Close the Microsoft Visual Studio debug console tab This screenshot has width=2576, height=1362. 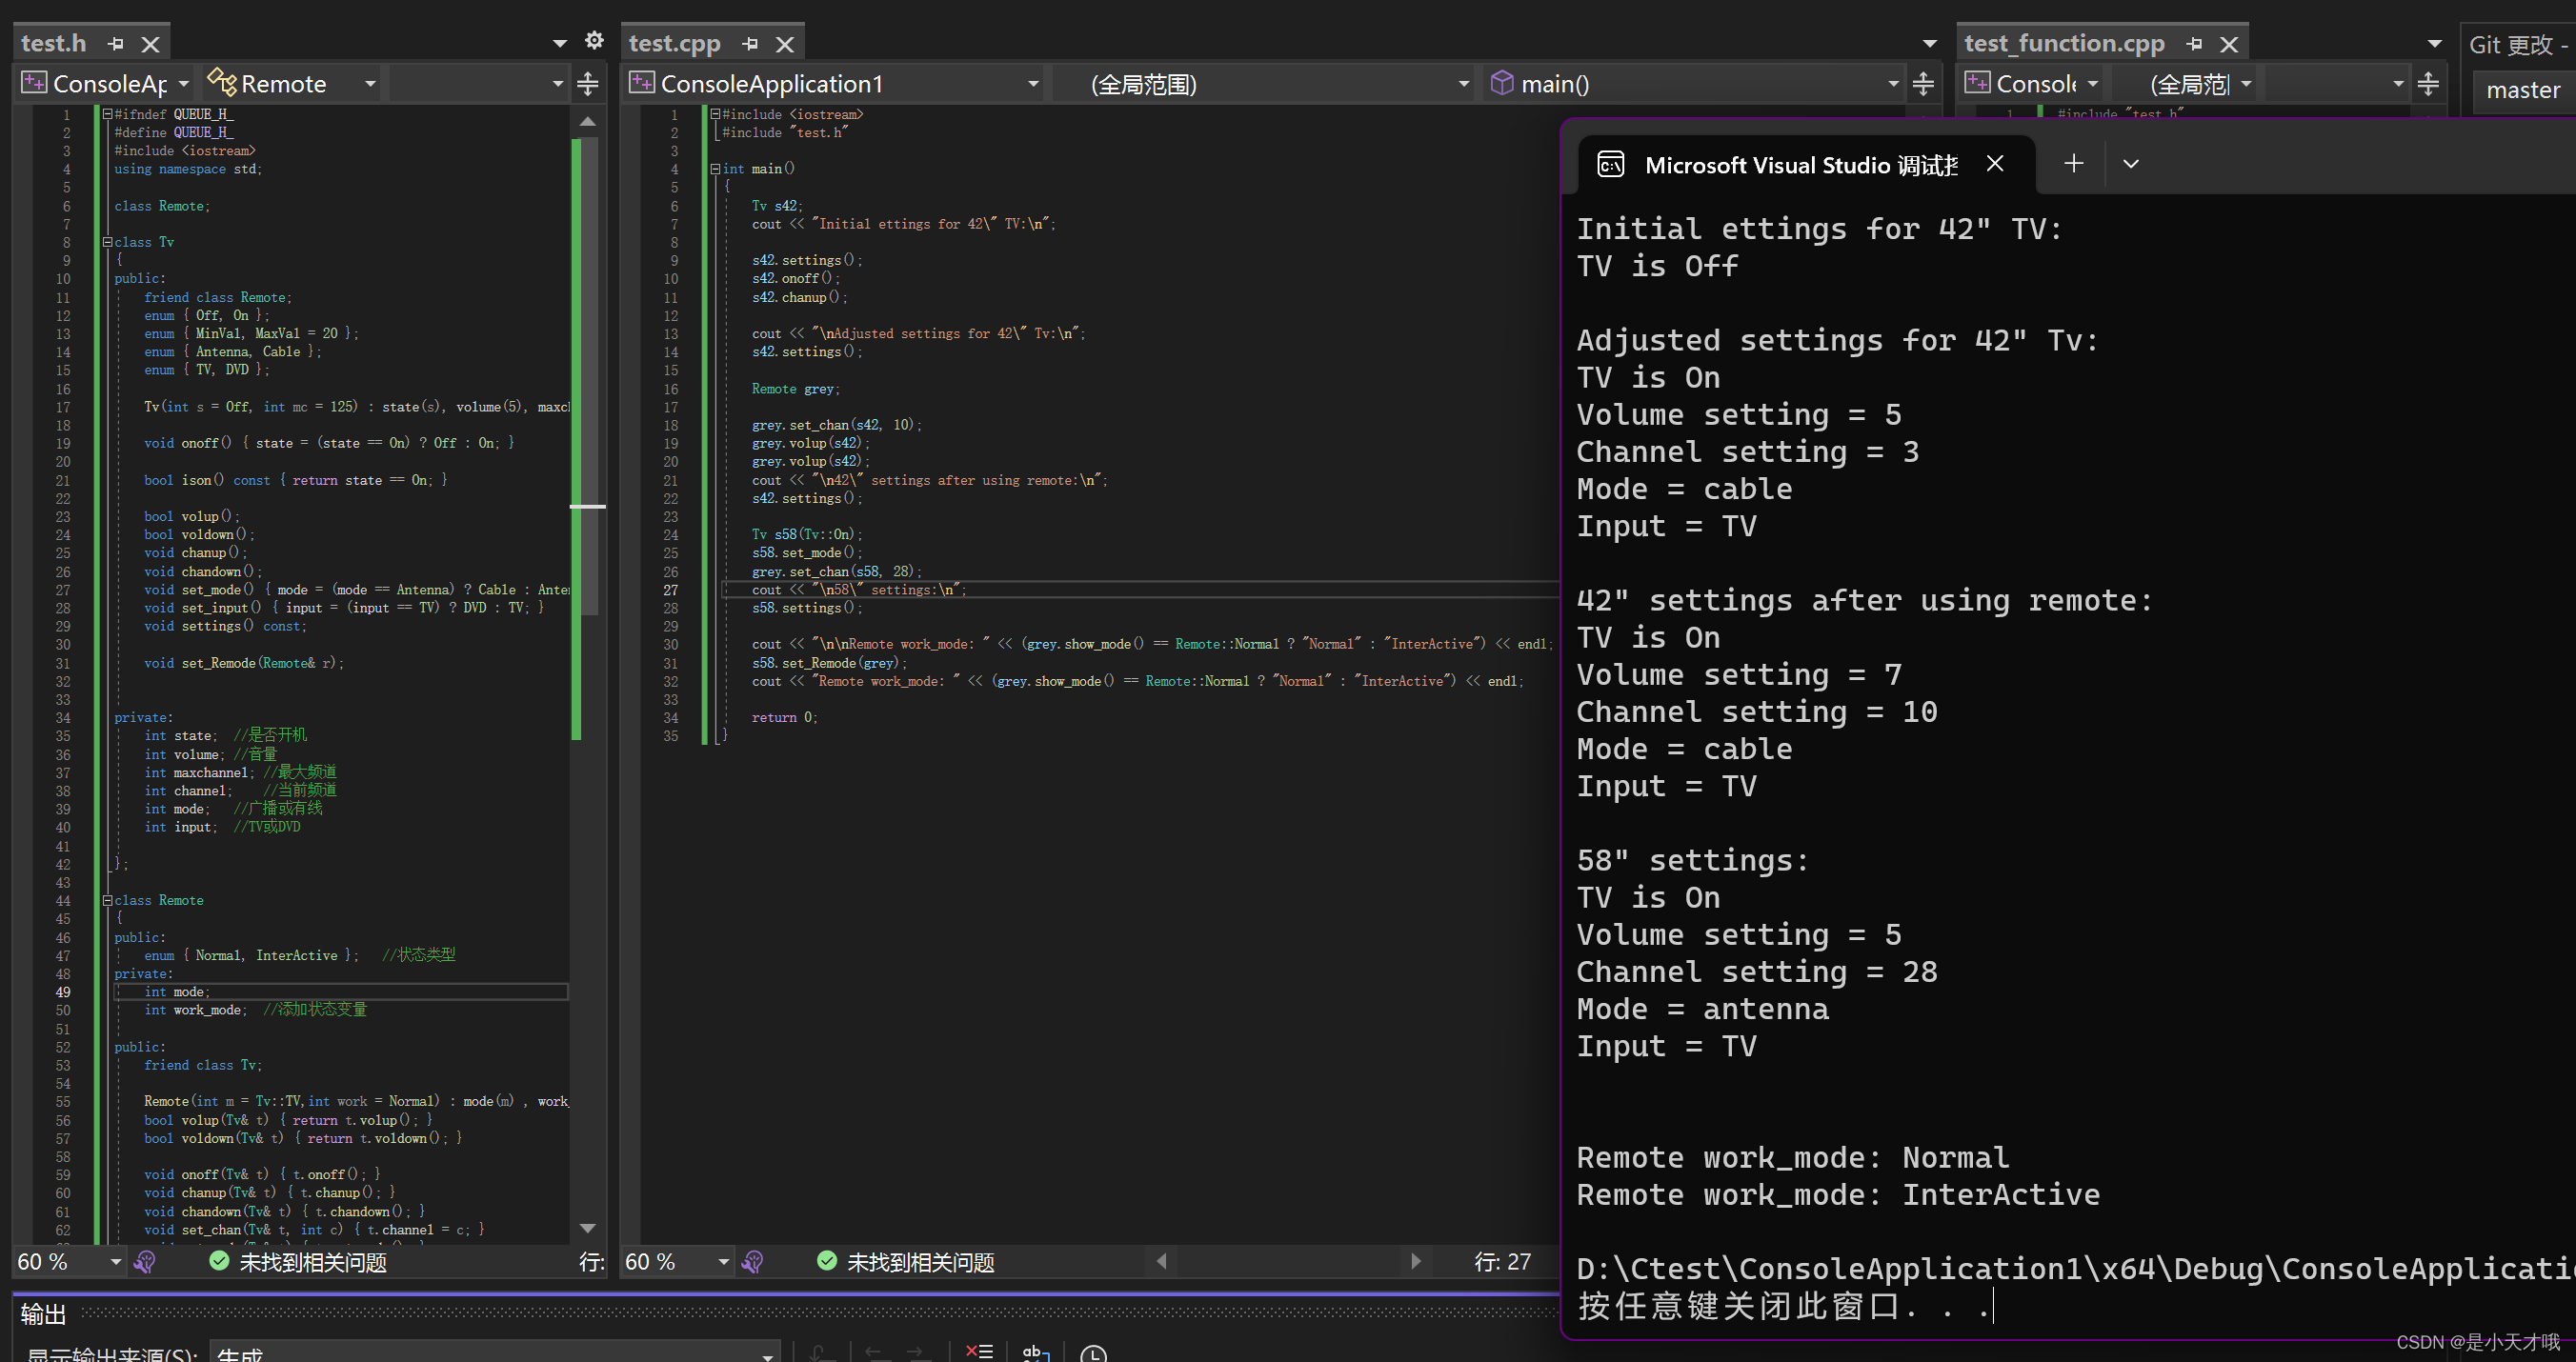click(x=1995, y=163)
